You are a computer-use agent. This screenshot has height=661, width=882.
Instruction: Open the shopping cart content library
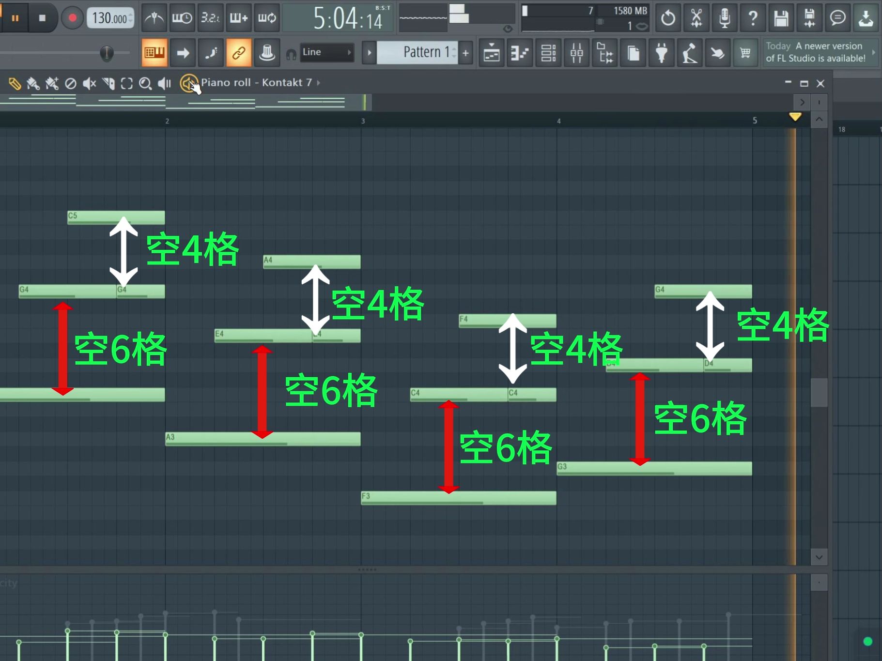[746, 52]
